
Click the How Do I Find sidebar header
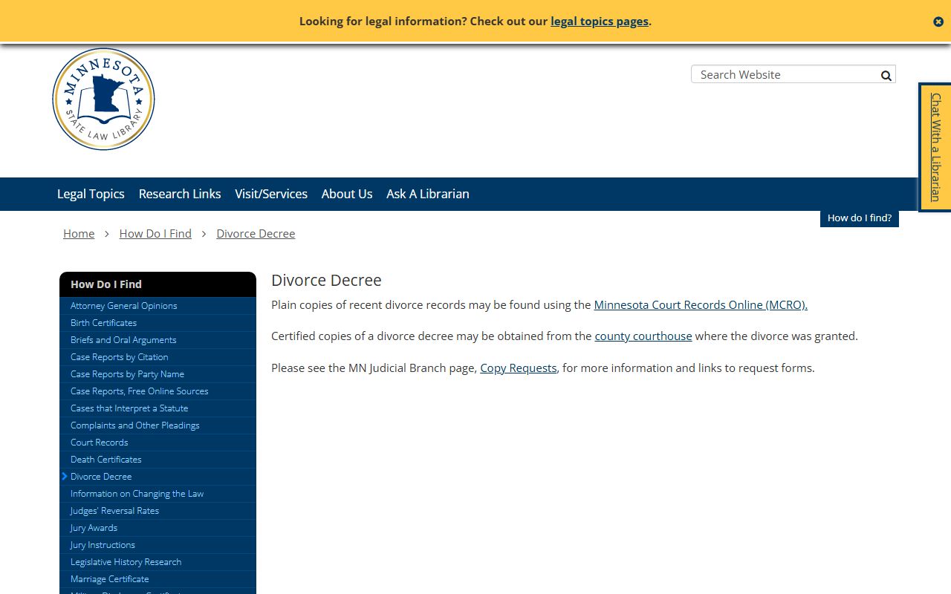pyautogui.click(x=158, y=284)
